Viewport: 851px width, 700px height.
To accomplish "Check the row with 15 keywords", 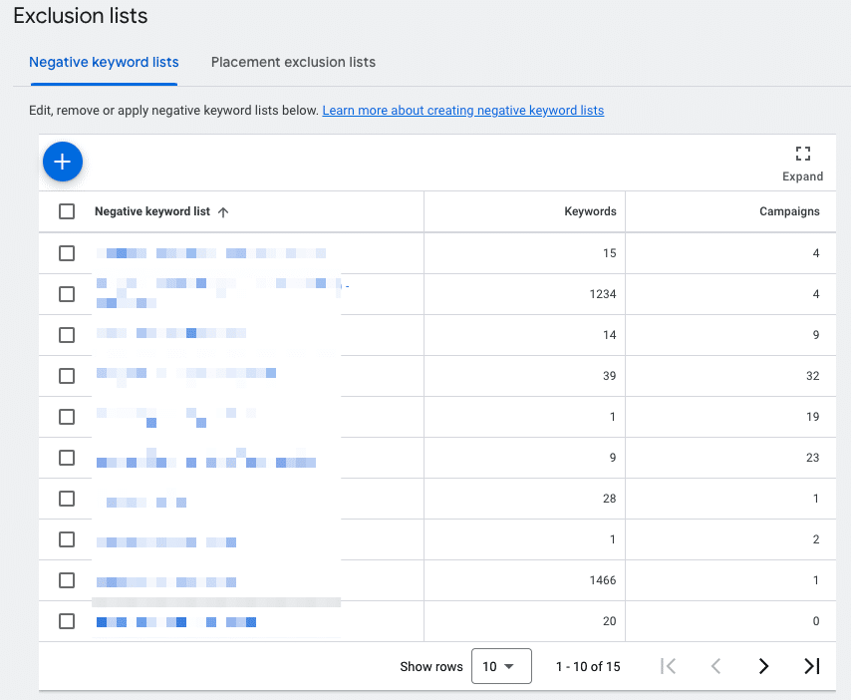I will tap(67, 253).
